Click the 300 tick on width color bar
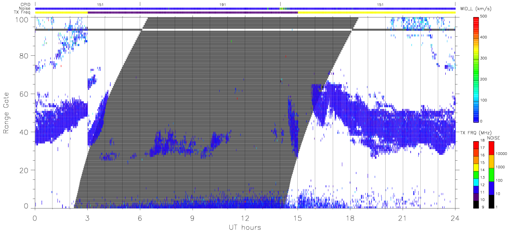 pos(483,58)
